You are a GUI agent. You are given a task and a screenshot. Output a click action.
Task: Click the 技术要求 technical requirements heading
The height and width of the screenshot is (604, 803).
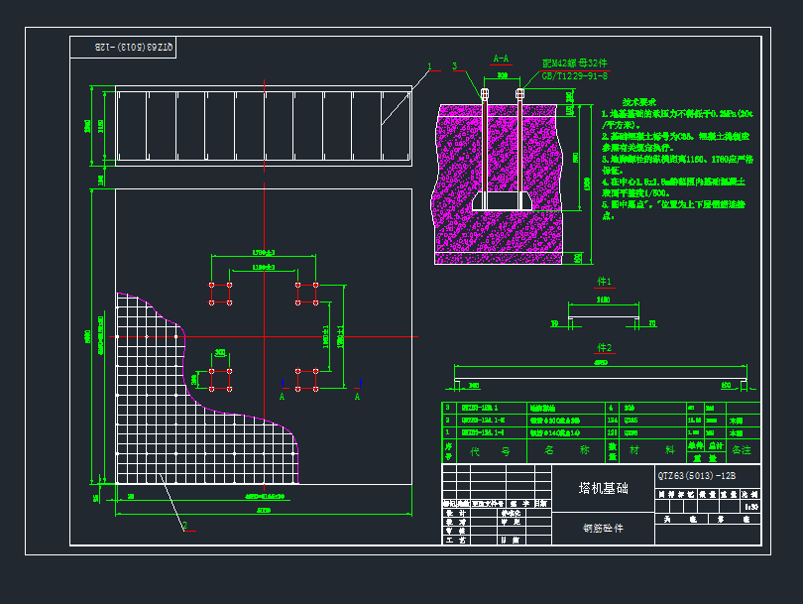coord(639,102)
